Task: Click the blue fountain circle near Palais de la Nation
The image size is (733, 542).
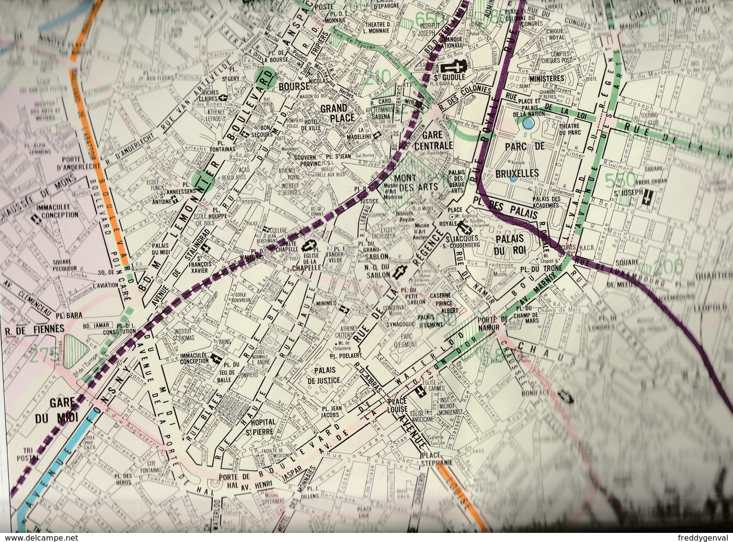Action: point(528,124)
